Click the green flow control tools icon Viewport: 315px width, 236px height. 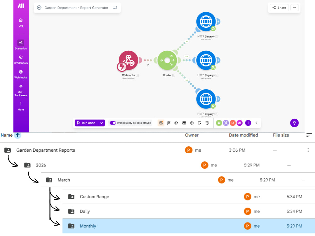(x=219, y=123)
